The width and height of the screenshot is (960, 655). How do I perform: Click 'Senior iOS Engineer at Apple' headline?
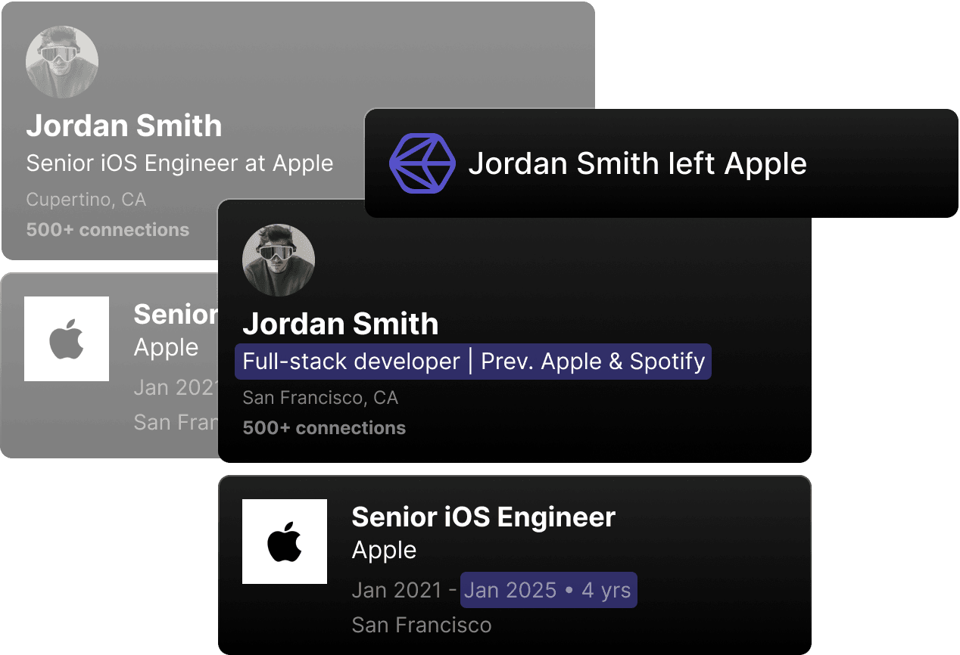(180, 163)
